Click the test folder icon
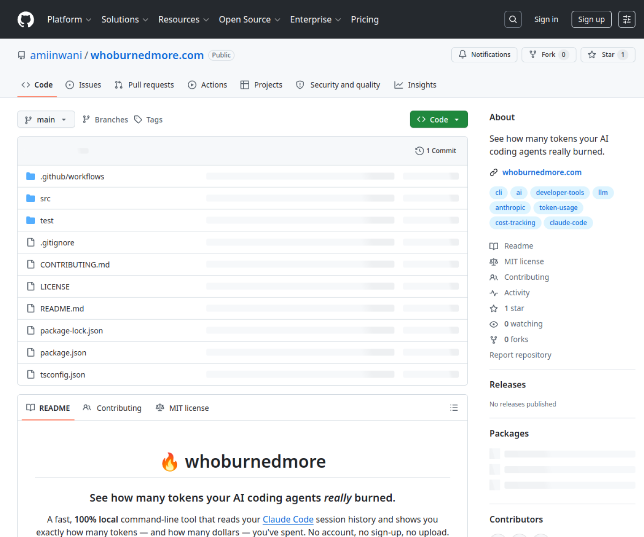The height and width of the screenshot is (537, 644). 30,220
